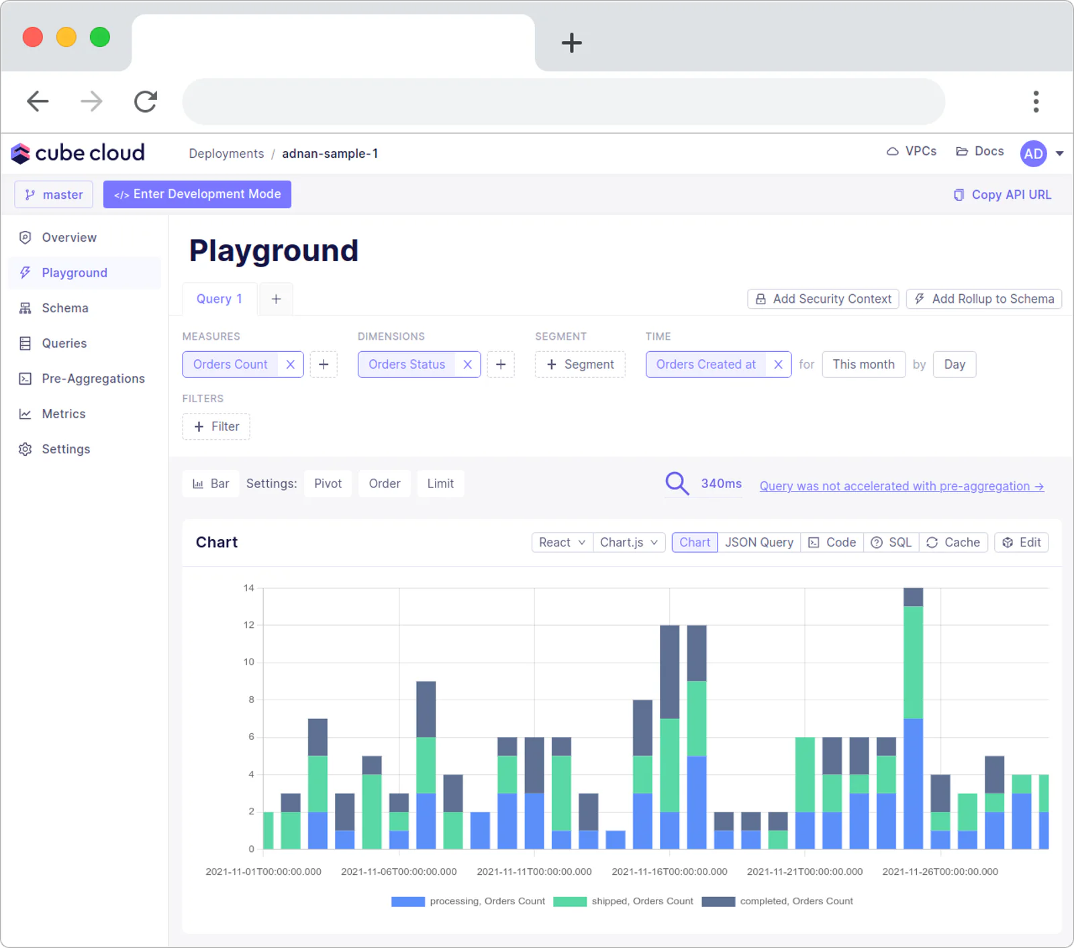The width and height of the screenshot is (1074, 948).
Task: Switch to the SQL view
Action: (892, 542)
